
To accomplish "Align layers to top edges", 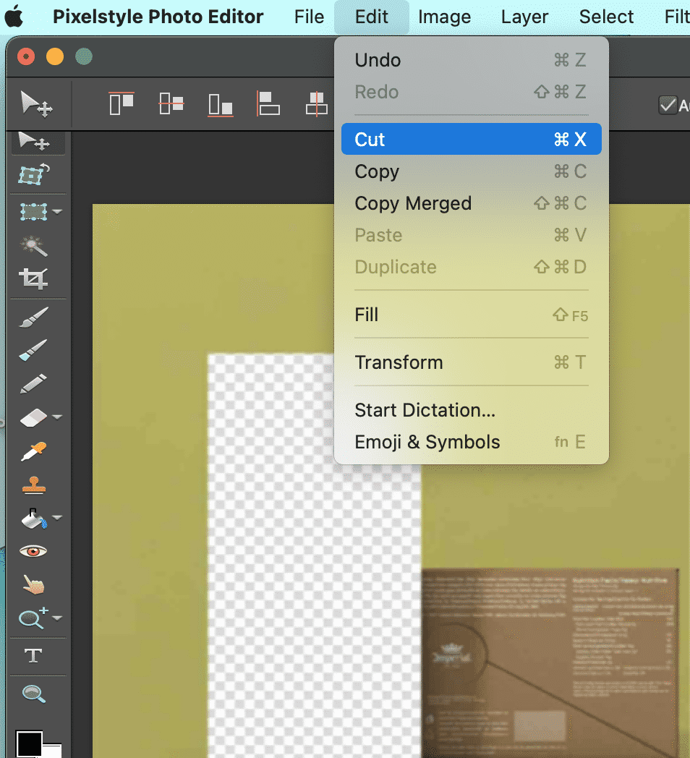I will (x=122, y=103).
